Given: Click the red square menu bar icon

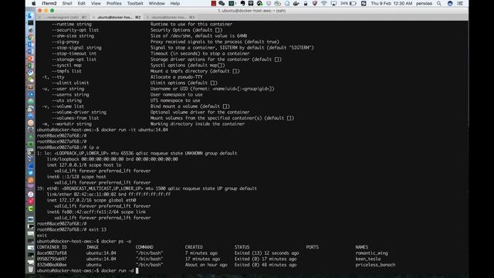Looking at the screenshot, I should pos(214,3).
